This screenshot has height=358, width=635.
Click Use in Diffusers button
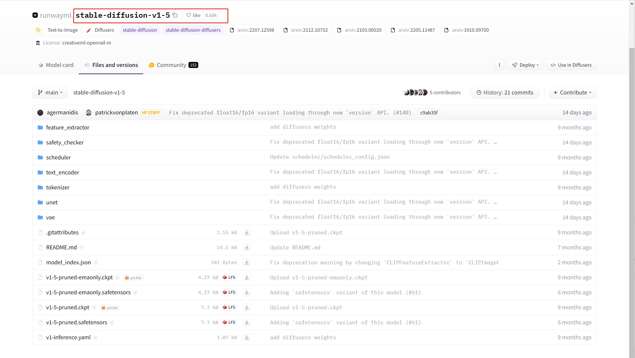pyautogui.click(x=571, y=65)
